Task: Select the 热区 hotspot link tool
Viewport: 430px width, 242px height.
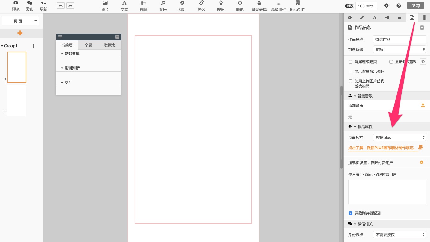Action: [x=201, y=3]
